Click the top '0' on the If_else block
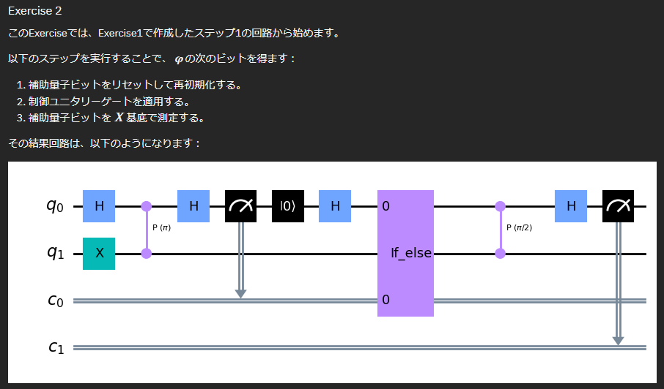664x389 pixels. tap(386, 206)
